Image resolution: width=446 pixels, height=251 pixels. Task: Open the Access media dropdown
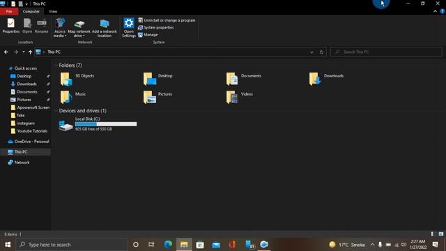pyautogui.click(x=60, y=28)
